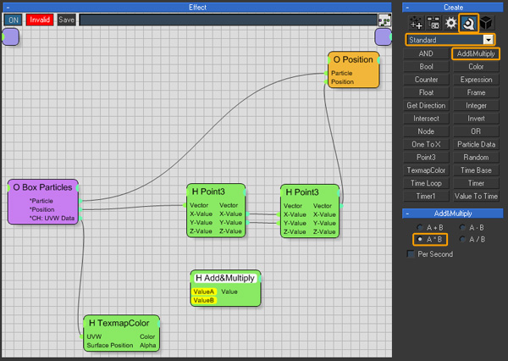Click the Bool helper button

(x=426, y=66)
